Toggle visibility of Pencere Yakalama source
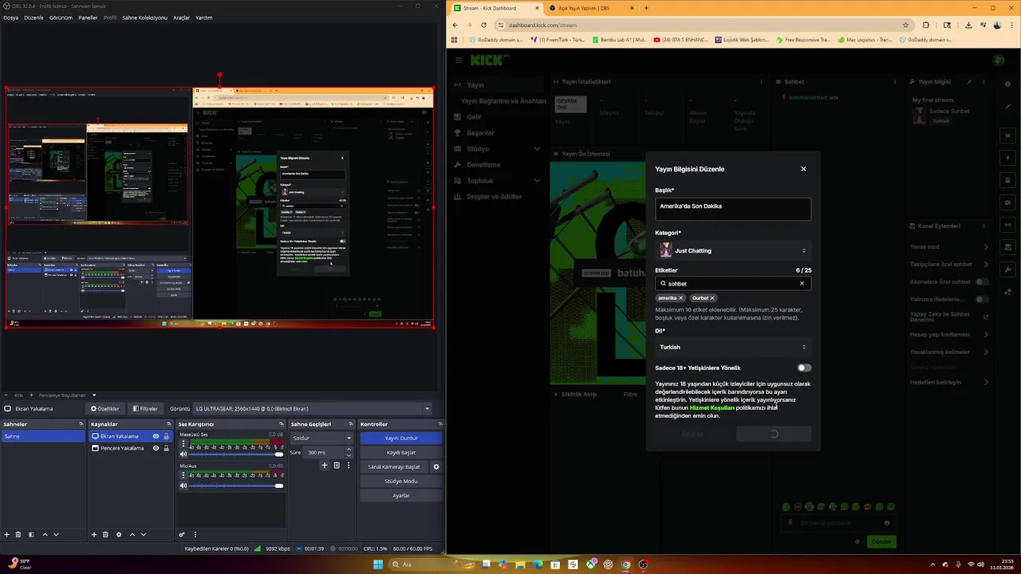The width and height of the screenshot is (1021, 574). [x=156, y=448]
